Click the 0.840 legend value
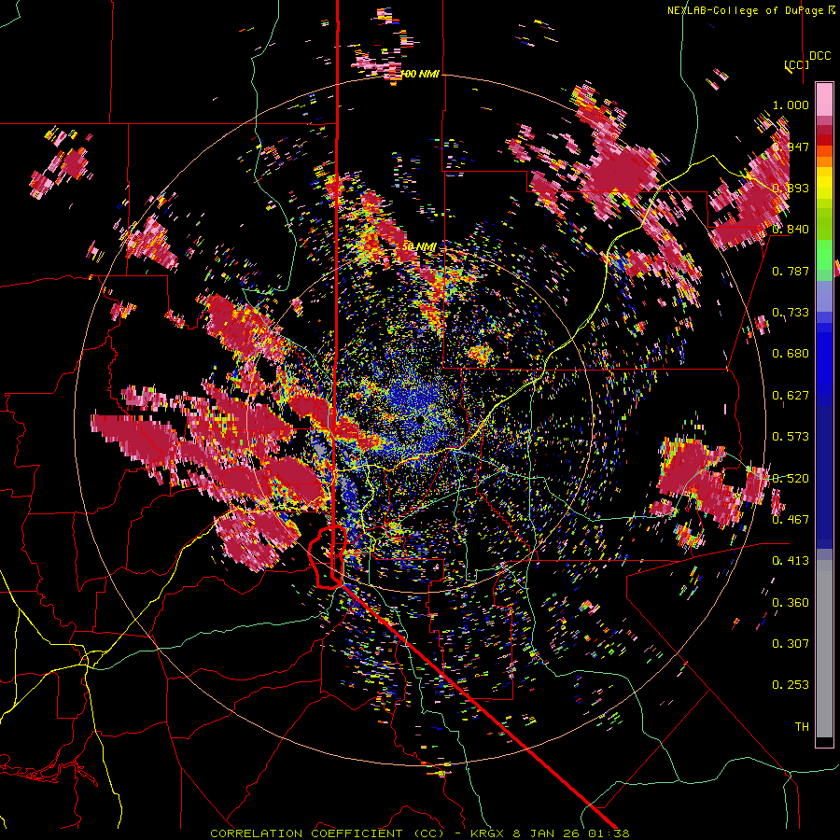 click(x=791, y=230)
